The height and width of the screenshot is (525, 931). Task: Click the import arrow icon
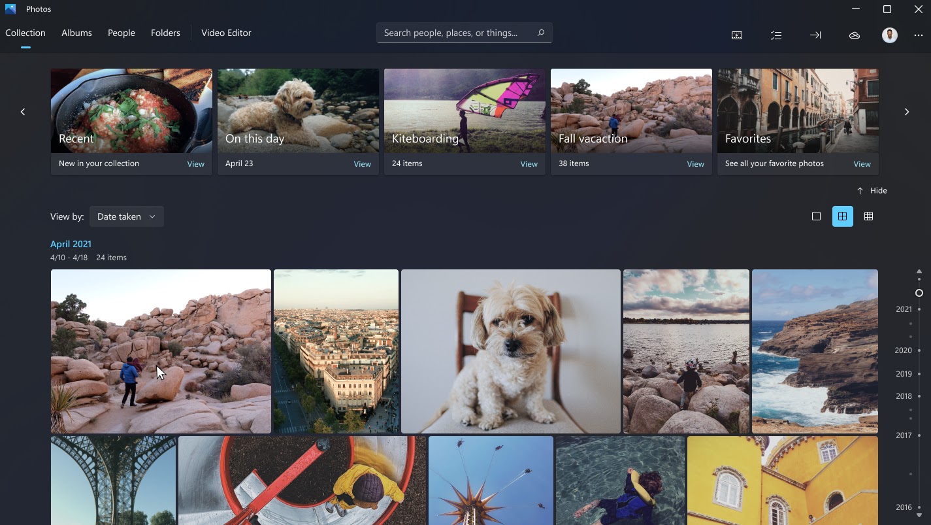[815, 35]
